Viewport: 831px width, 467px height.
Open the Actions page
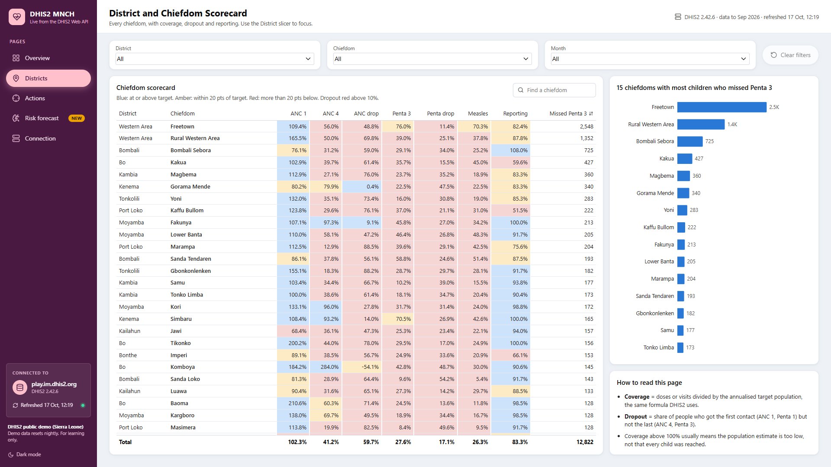tap(48, 98)
